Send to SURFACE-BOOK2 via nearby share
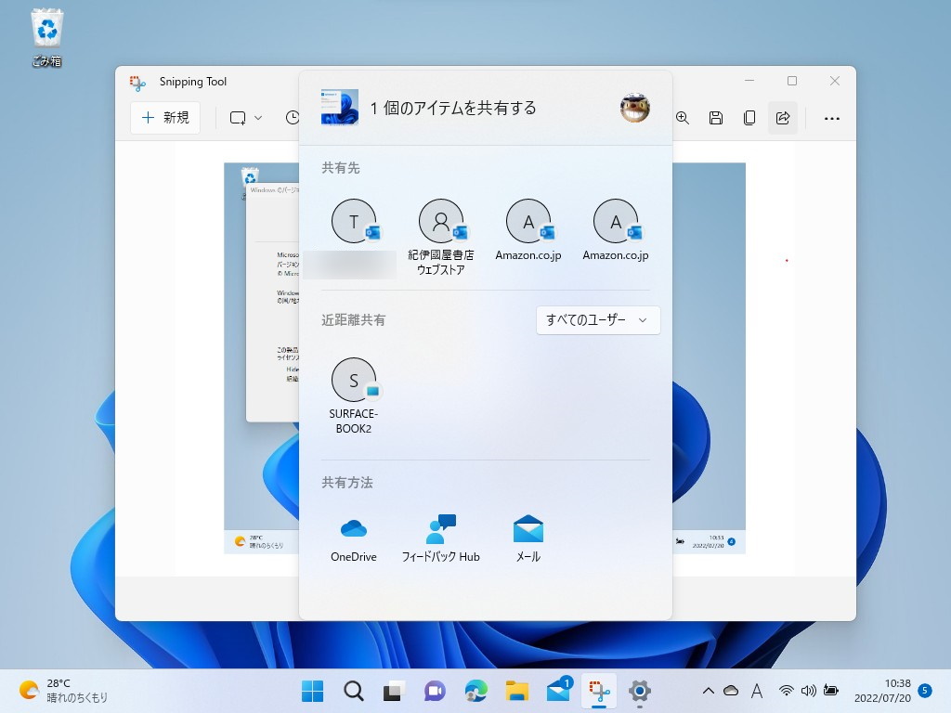The image size is (951, 713). [x=354, y=382]
